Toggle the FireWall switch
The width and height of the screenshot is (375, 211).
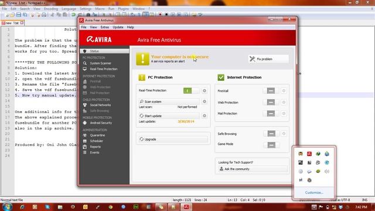point(271,91)
